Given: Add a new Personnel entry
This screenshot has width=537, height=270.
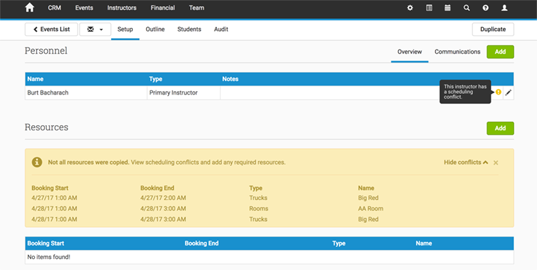Looking at the screenshot, I should (x=500, y=52).
